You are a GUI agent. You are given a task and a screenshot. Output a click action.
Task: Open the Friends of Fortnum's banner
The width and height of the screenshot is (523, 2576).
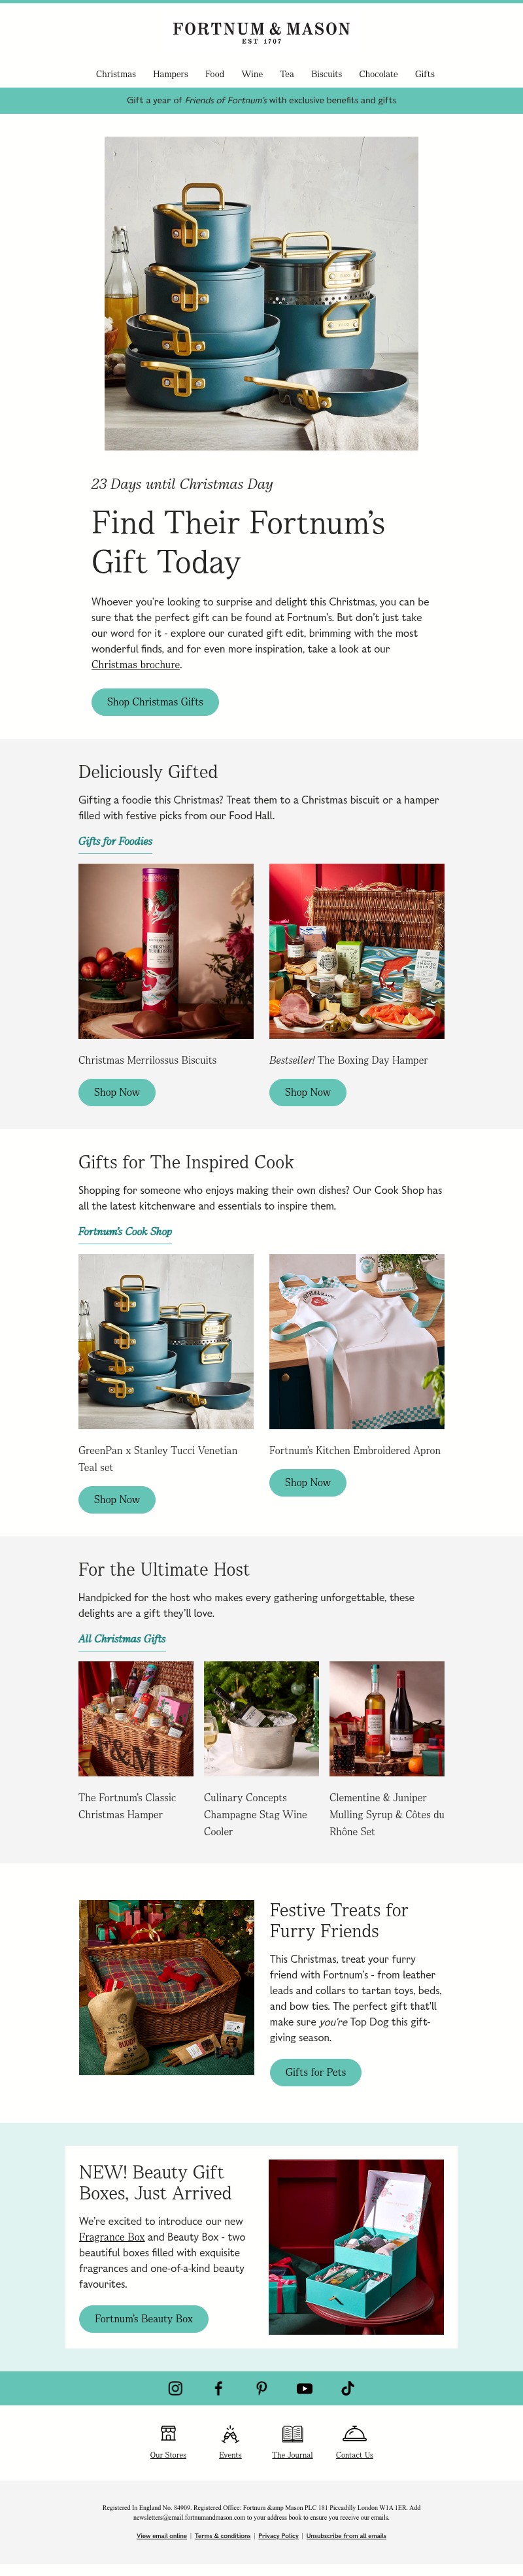[x=261, y=100]
